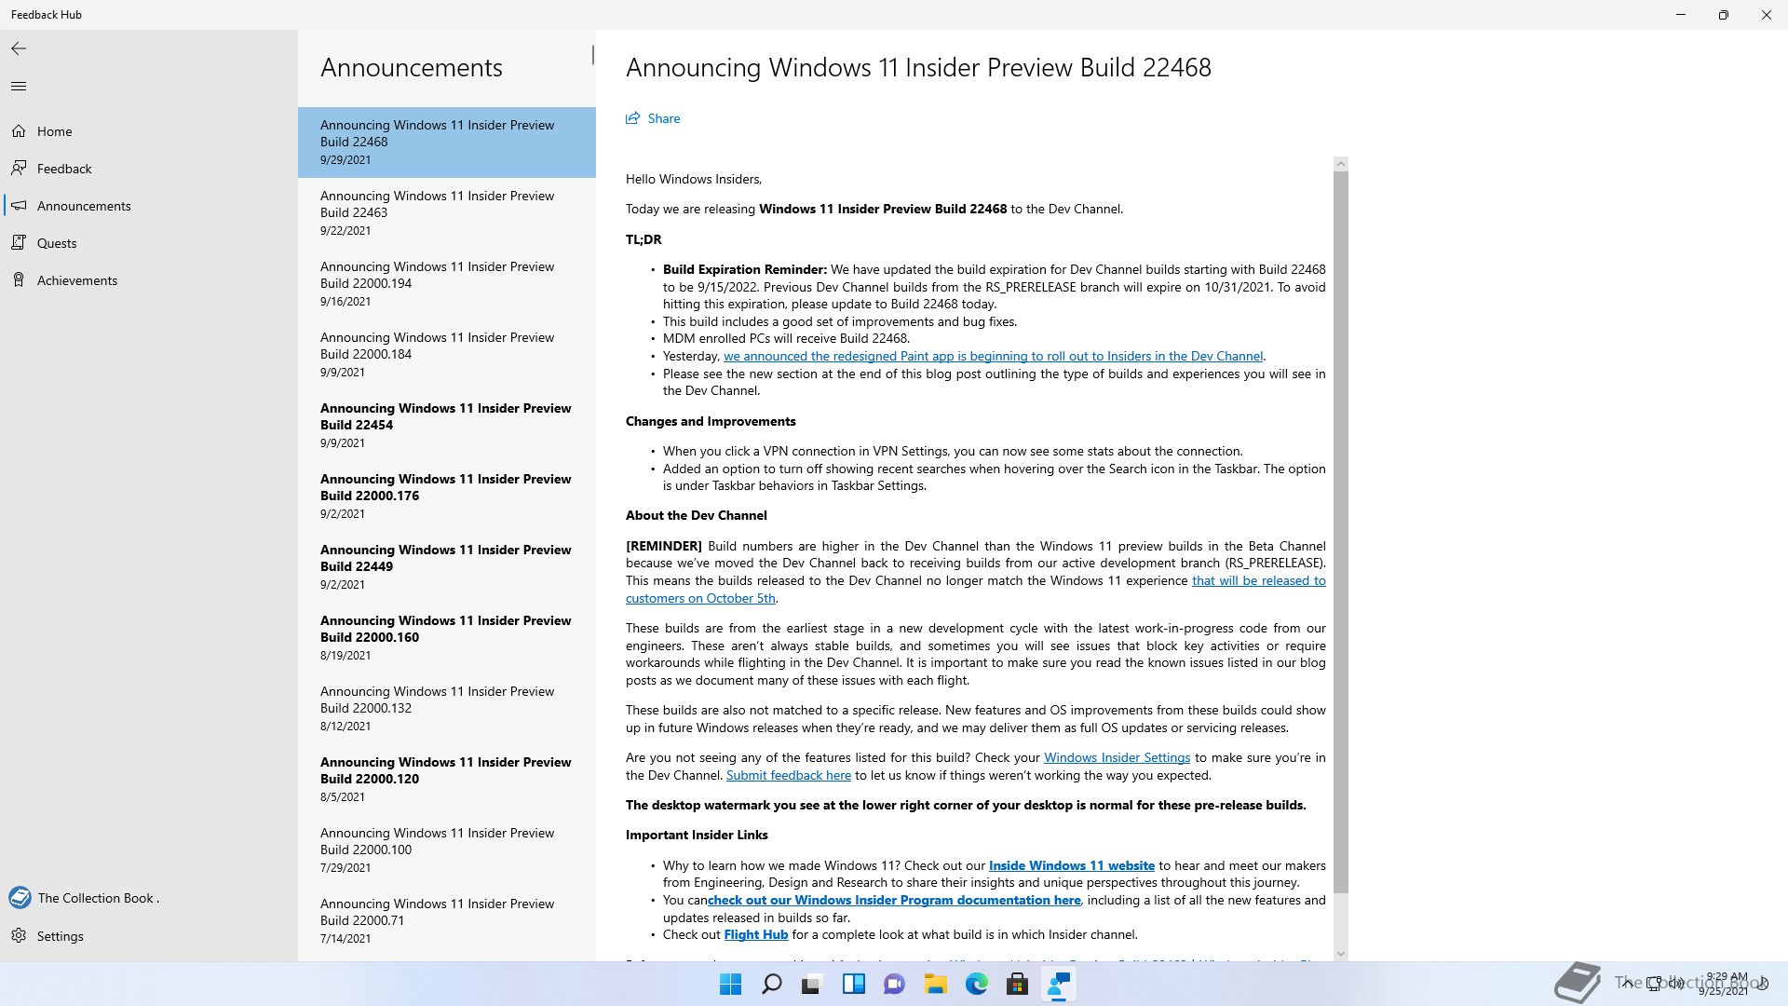The image size is (1788, 1006).
Task: Click the Share arrow icon
Action: pyautogui.click(x=633, y=118)
